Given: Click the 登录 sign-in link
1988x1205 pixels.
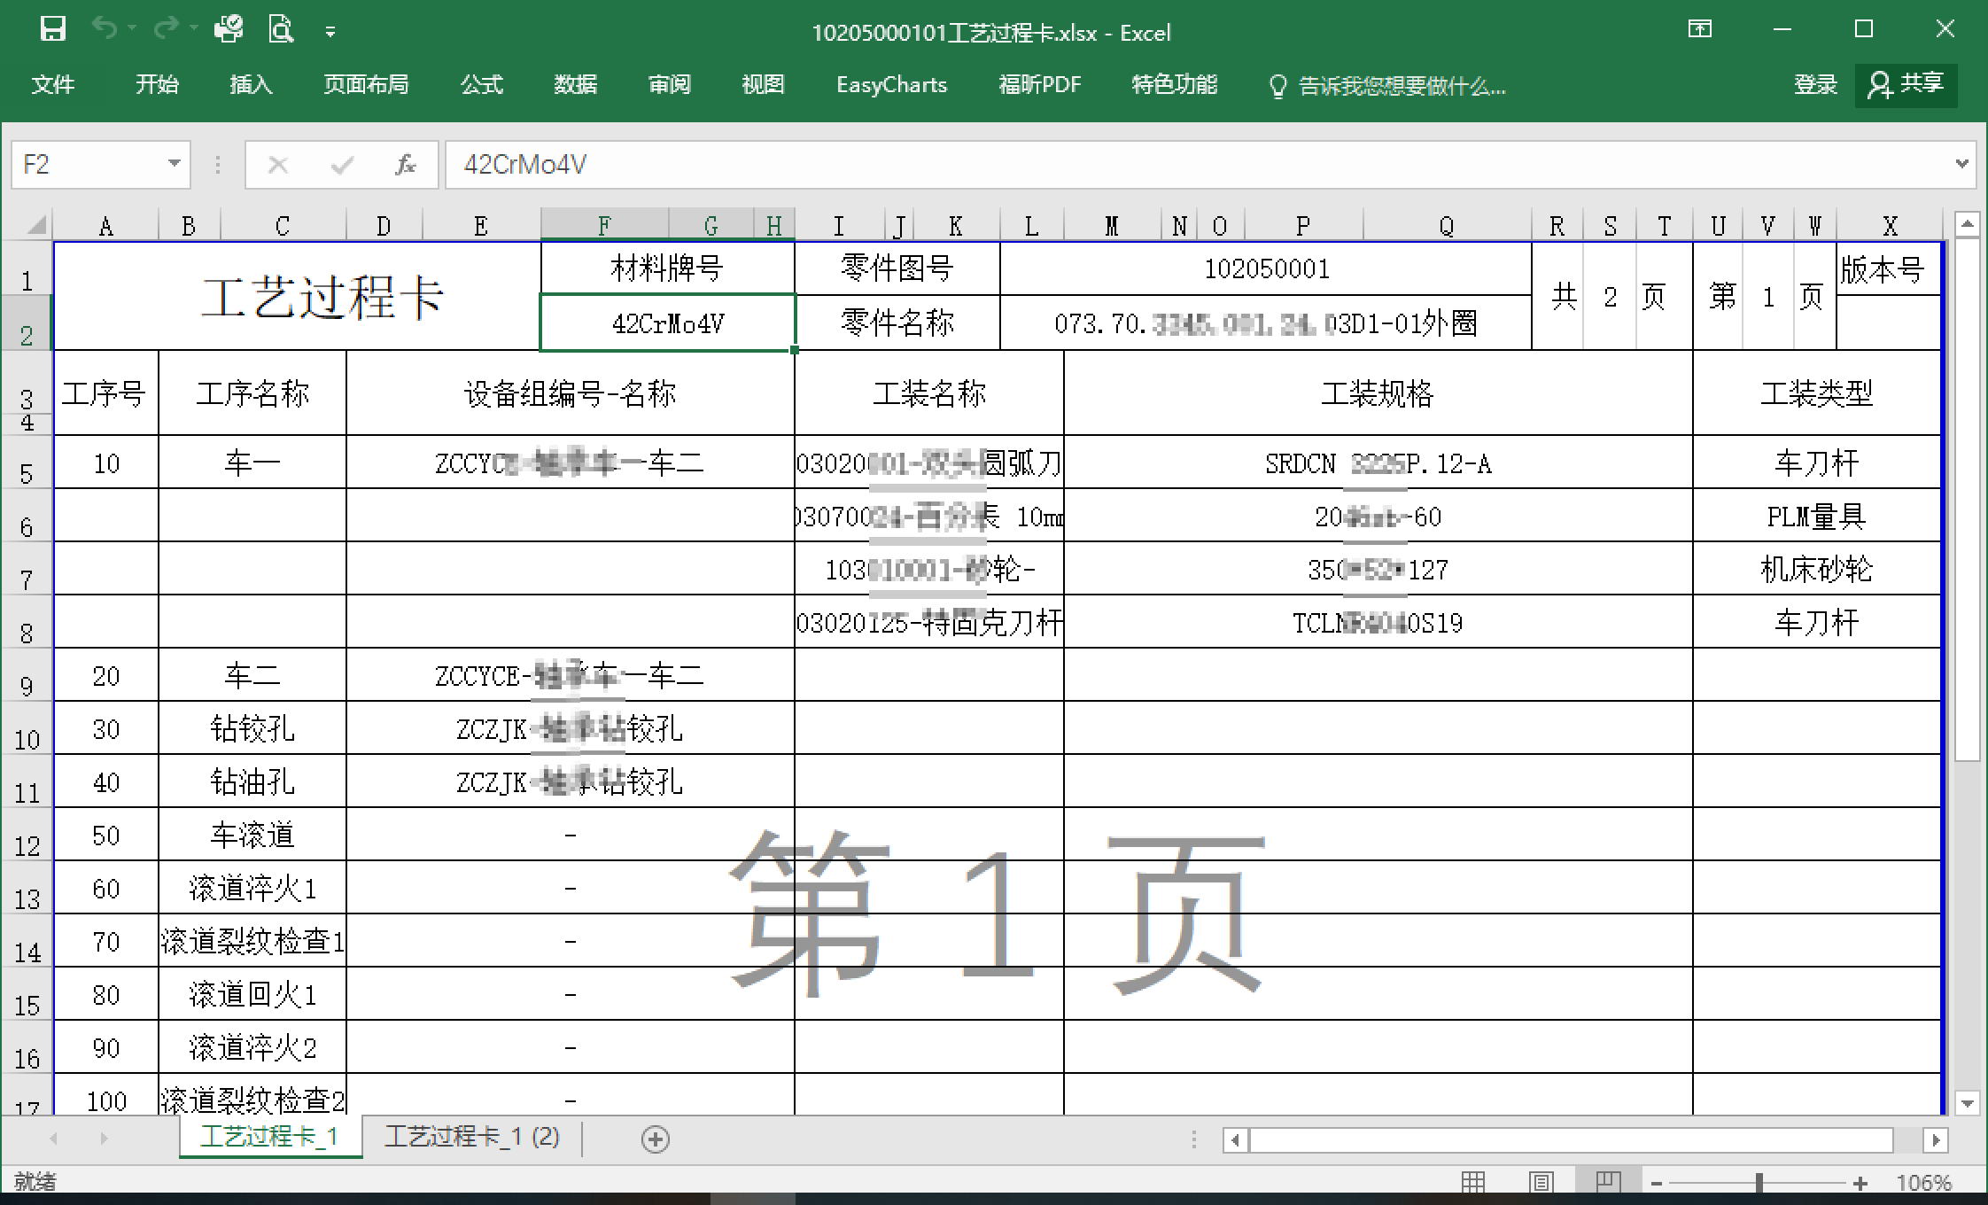Looking at the screenshot, I should click(1815, 85).
